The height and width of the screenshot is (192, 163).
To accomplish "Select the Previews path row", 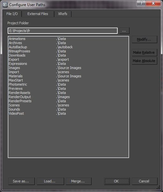I will [x=68, y=89].
